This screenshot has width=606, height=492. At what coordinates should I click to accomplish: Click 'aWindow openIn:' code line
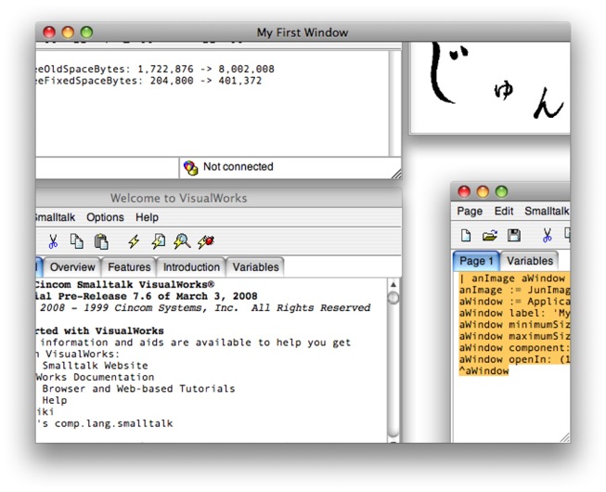tap(514, 359)
